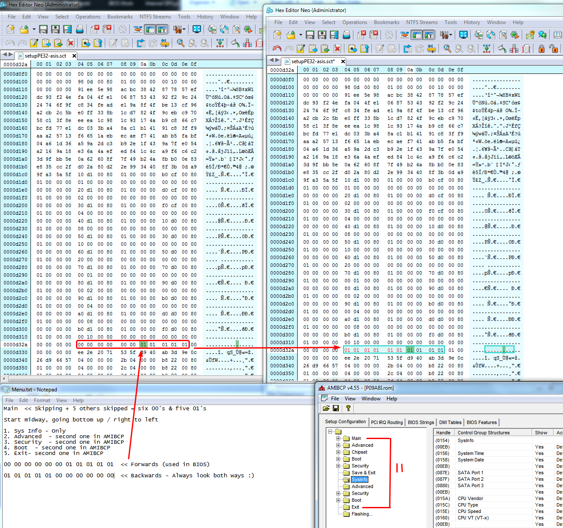The image size is (563, 528).
Task: Toggle first window-layout button in right Hex Editor
Action: coord(417,35)
